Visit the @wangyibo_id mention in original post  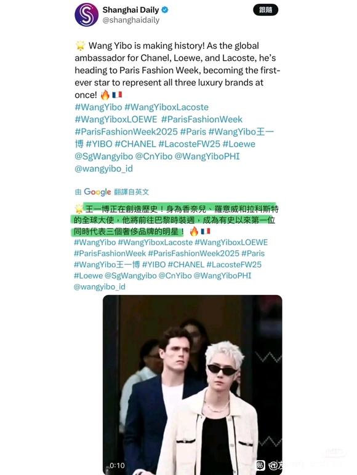pos(104,168)
